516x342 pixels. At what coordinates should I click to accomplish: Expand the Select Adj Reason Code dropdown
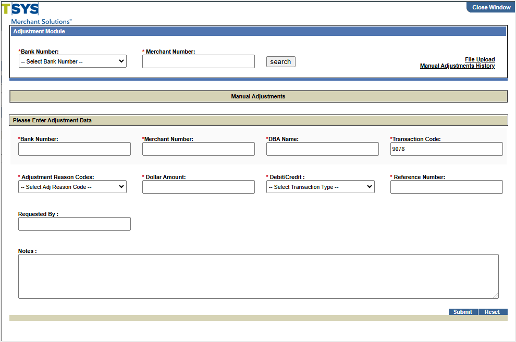(x=72, y=186)
